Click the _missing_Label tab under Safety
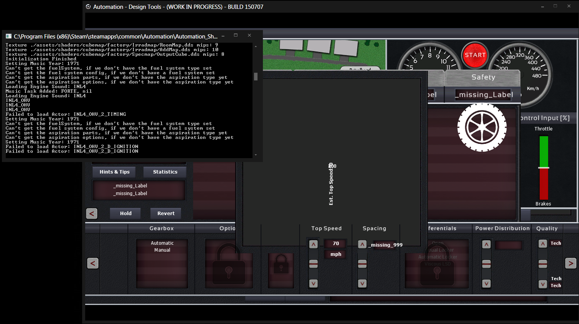 (483, 95)
